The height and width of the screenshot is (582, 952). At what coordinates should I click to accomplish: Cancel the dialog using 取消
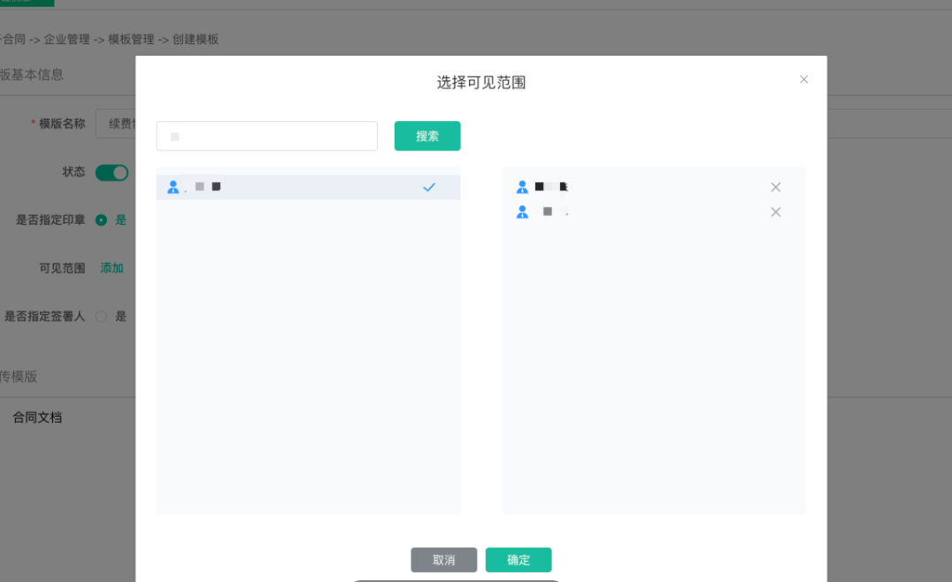point(444,560)
